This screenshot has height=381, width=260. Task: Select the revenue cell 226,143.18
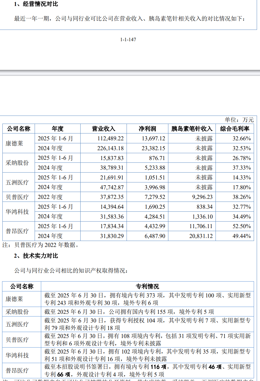(x=110, y=148)
